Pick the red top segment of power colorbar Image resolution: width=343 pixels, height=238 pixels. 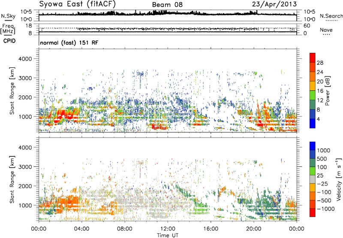[x=313, y=58]
